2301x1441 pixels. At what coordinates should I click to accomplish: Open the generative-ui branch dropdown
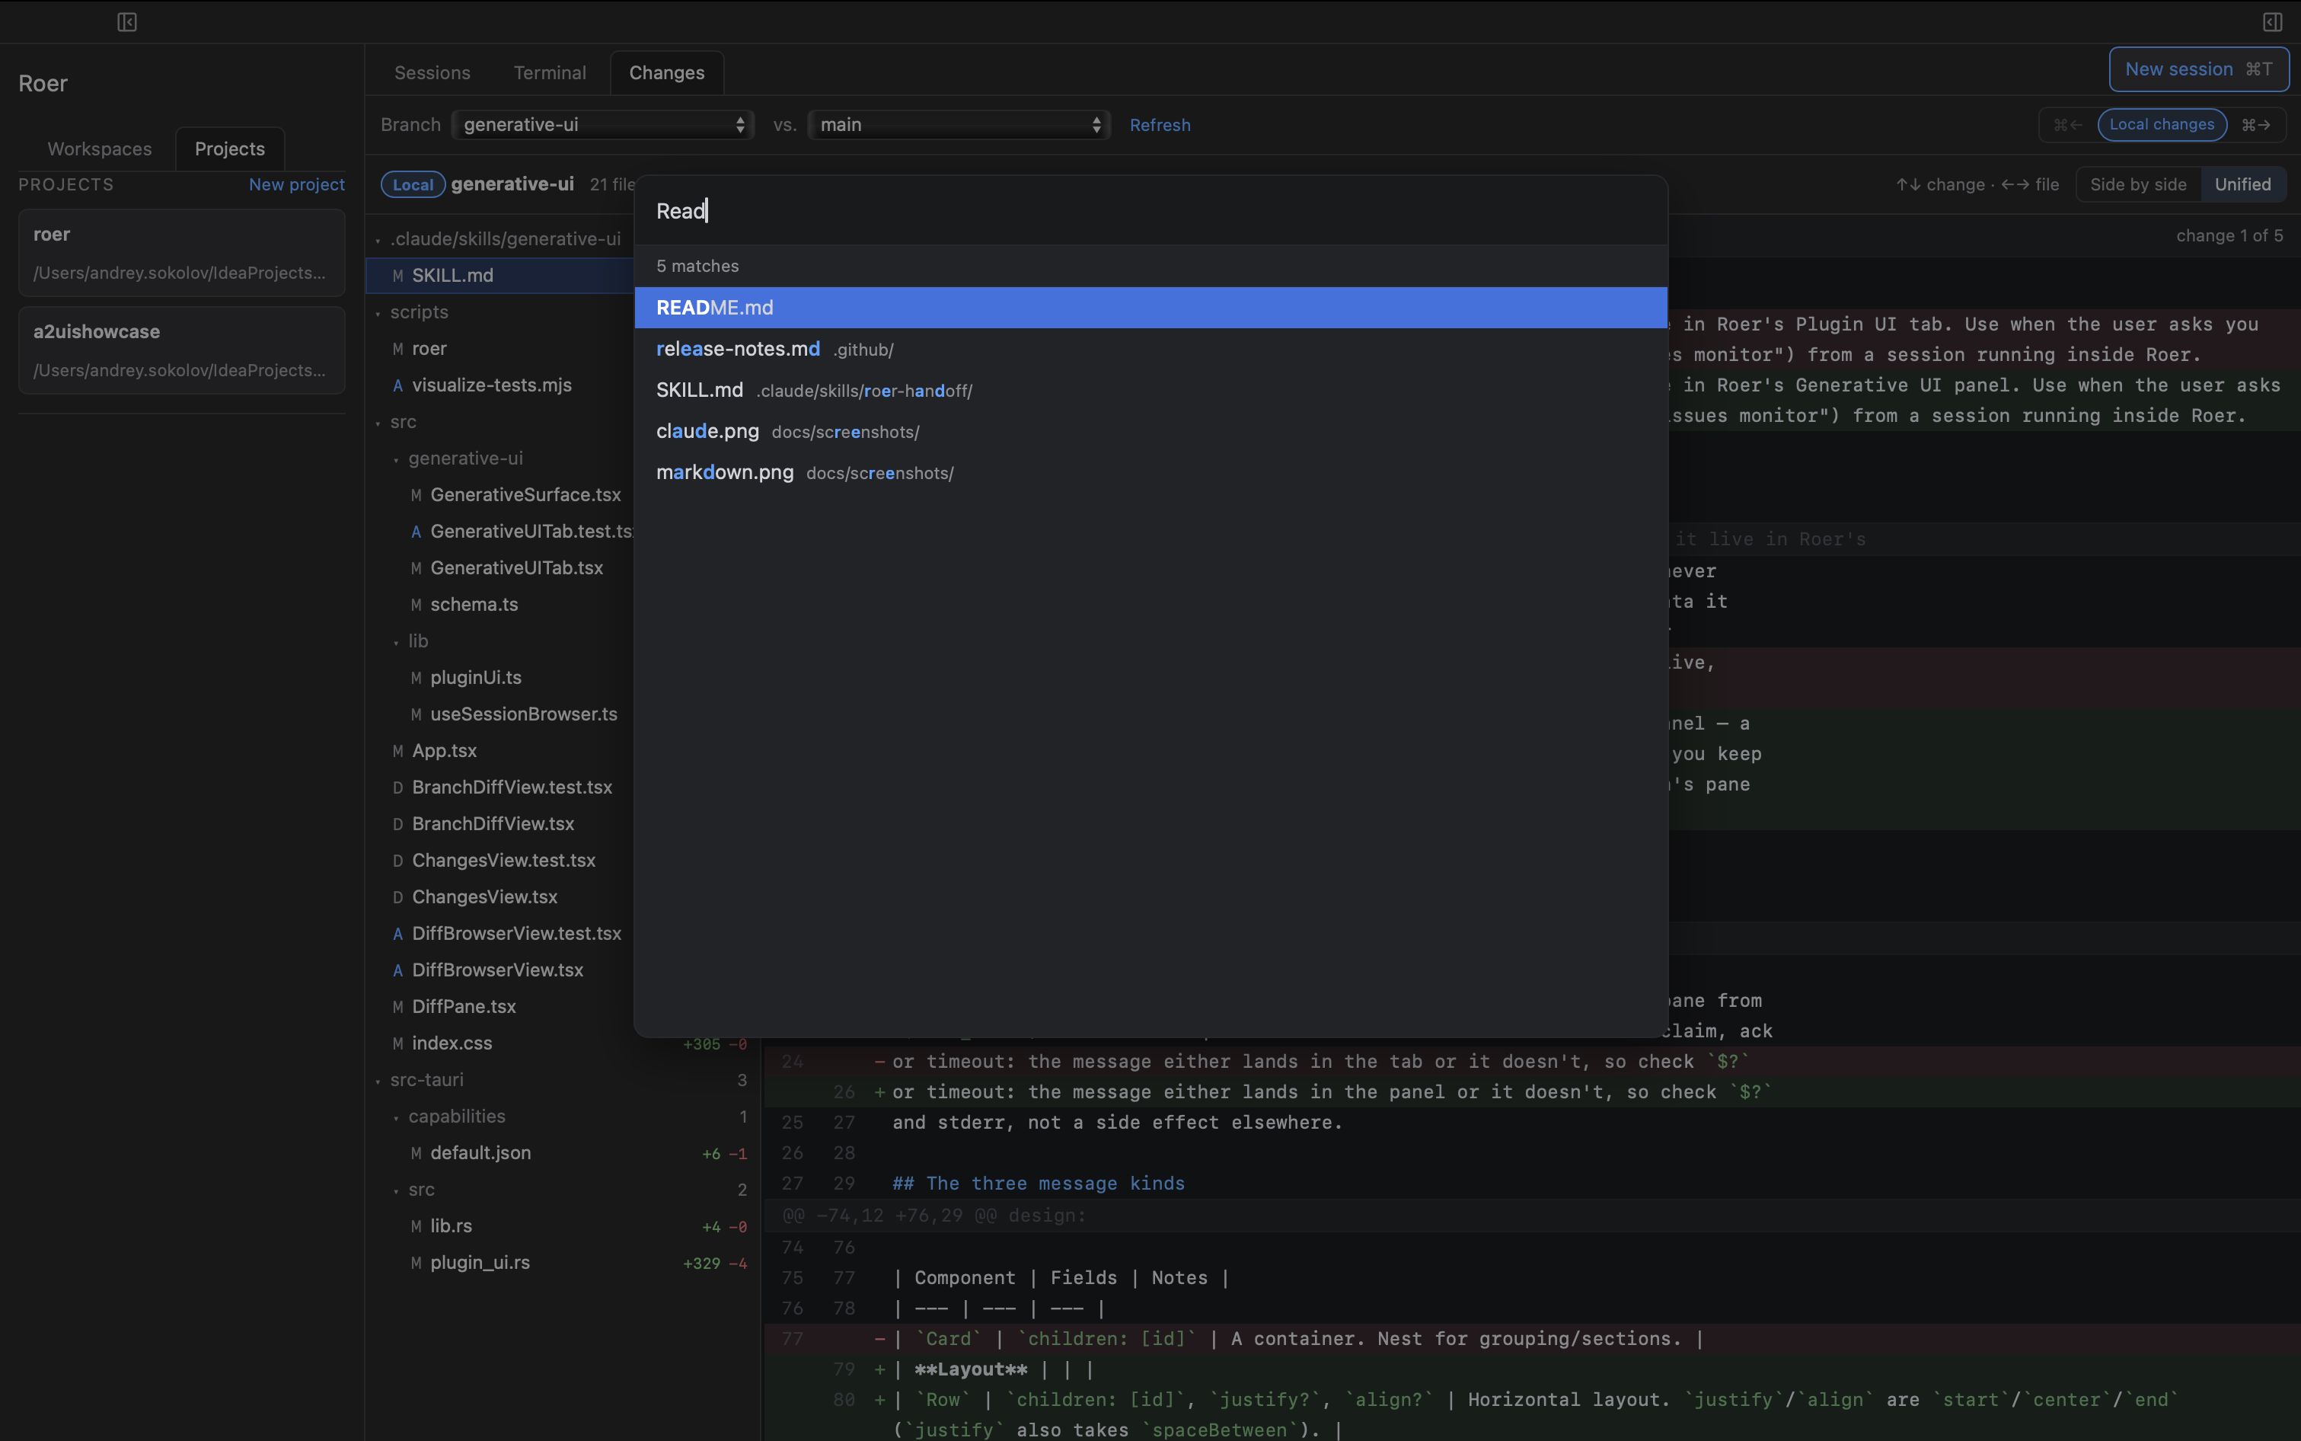(x=603, y=125)
